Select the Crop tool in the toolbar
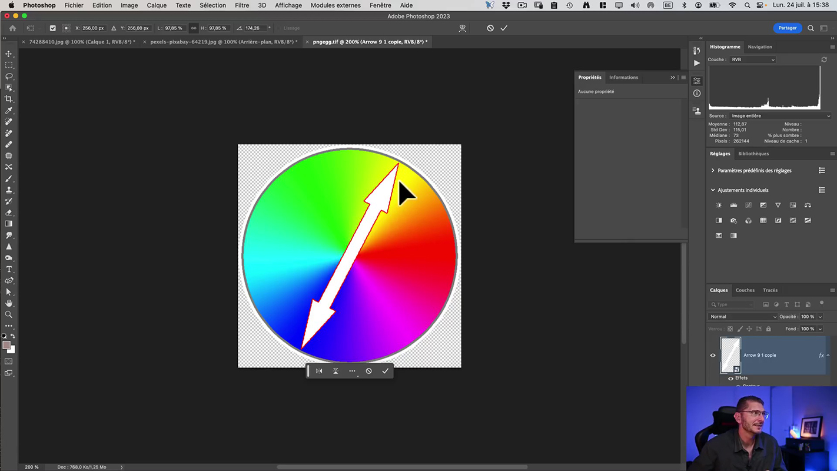 pos(9,99)
